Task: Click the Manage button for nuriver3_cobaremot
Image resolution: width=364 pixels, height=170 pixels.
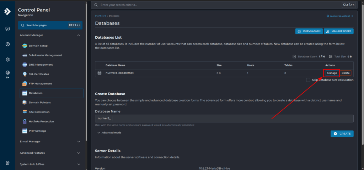Action: [332, 73]
